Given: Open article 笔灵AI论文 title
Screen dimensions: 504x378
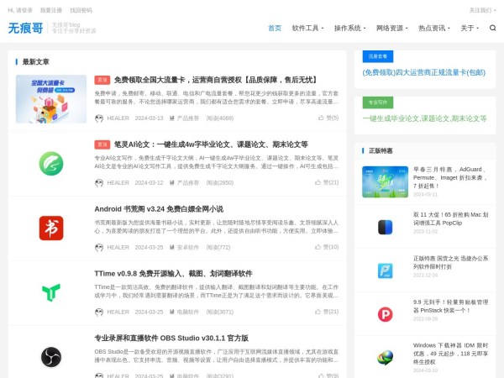Looking at the screenshot, I should pyautogui.click(x=211, y=144).
